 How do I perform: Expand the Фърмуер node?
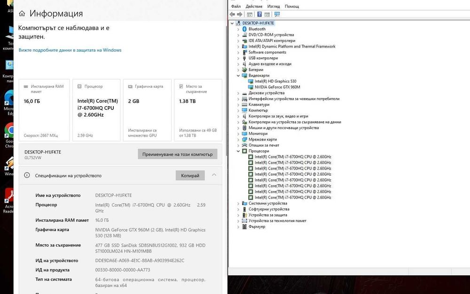tap(238, 227)
